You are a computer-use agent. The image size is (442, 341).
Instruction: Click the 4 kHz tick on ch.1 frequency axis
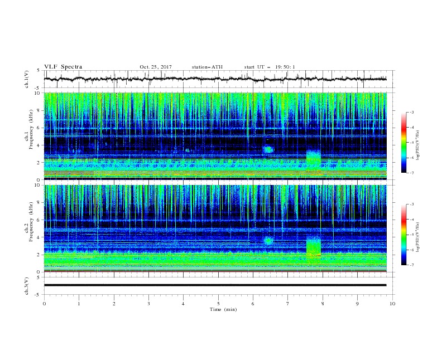pos(39,145)
